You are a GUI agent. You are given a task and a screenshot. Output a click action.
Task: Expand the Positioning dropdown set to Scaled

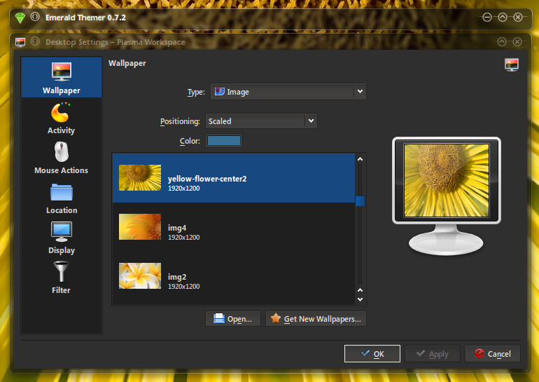coord(261,121)
